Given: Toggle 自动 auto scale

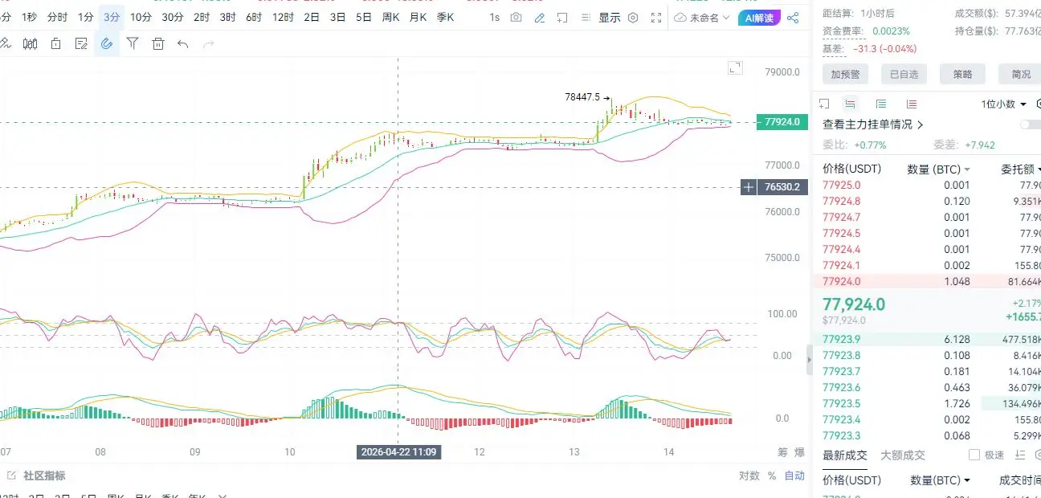Looking at the screenshot, I should (x=794, y=476).
